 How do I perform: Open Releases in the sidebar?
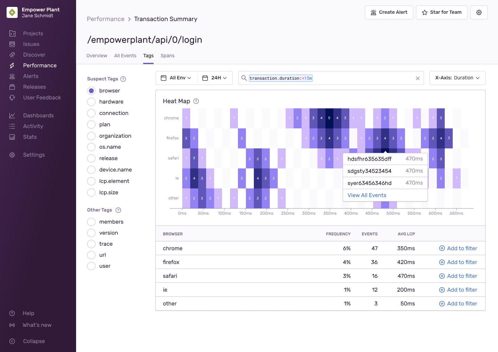click(x=34, y=87)
